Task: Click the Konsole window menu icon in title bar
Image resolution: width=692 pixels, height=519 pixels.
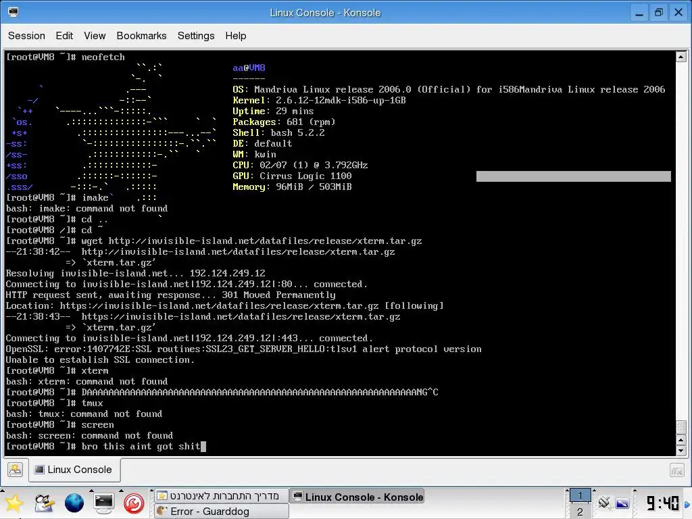Action: 14,12
